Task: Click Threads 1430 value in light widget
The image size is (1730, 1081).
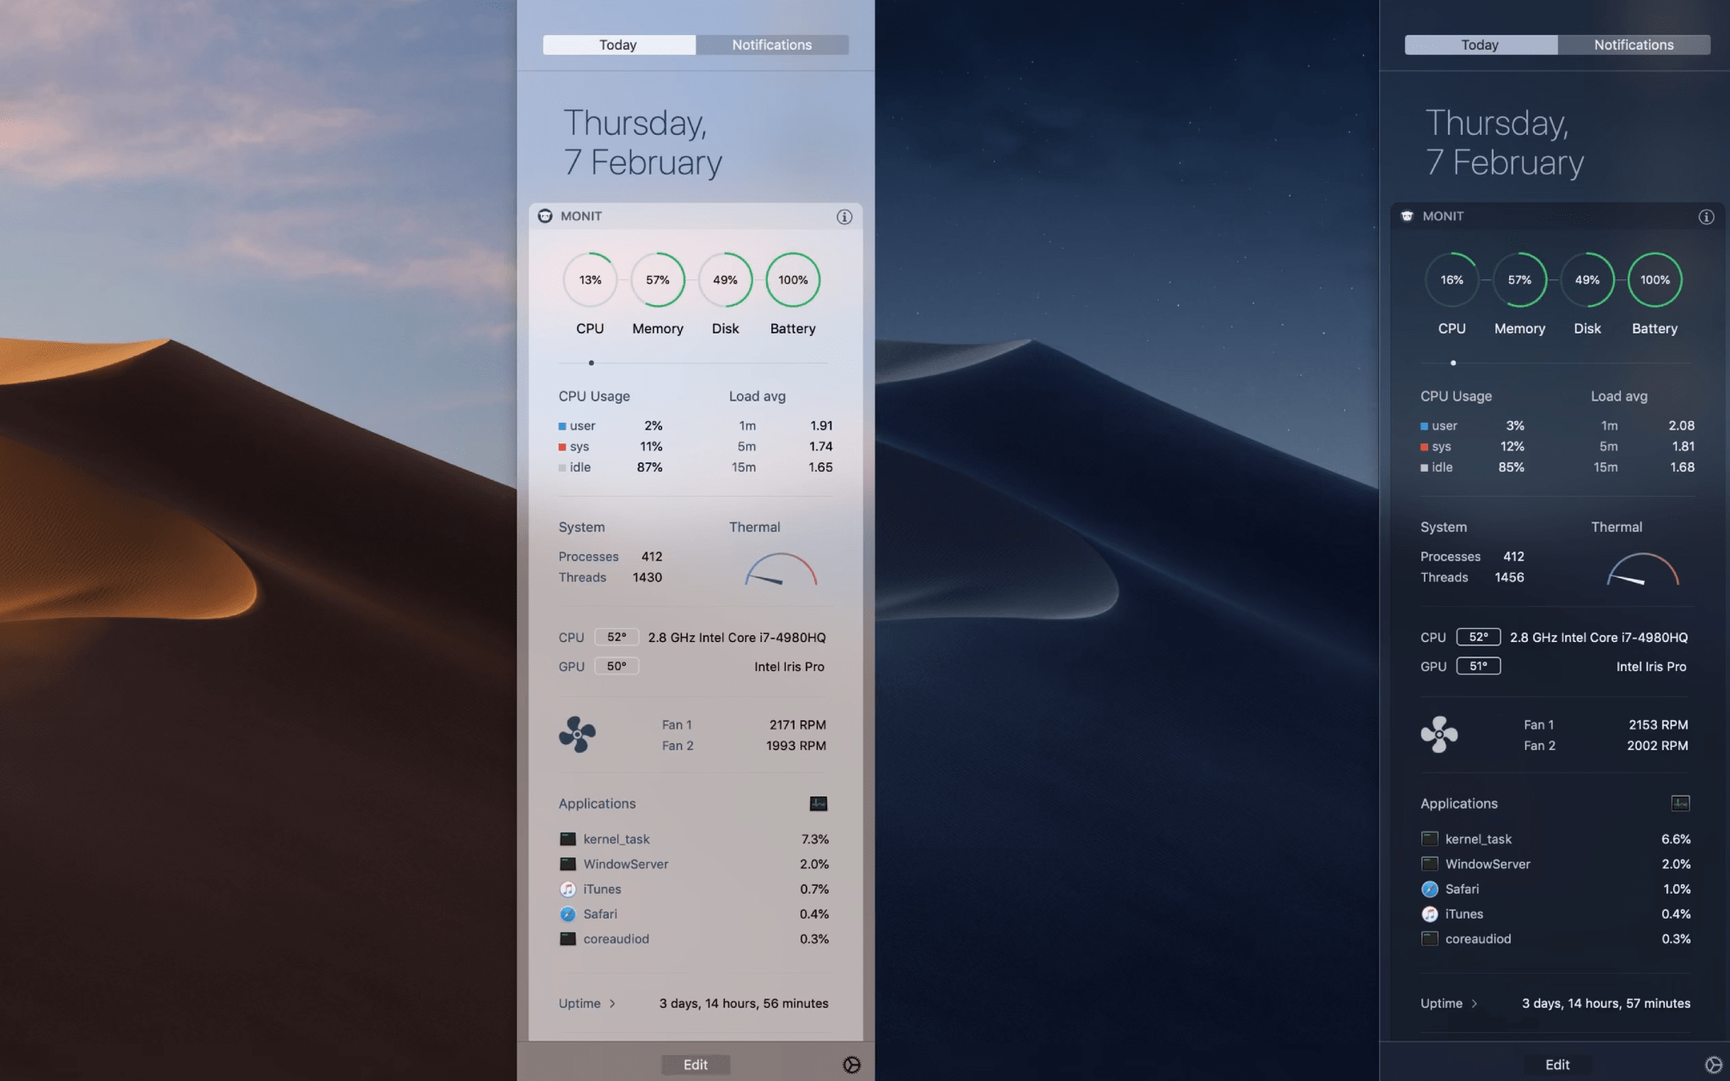Action: pyautogui.click(x=647, y=577)
